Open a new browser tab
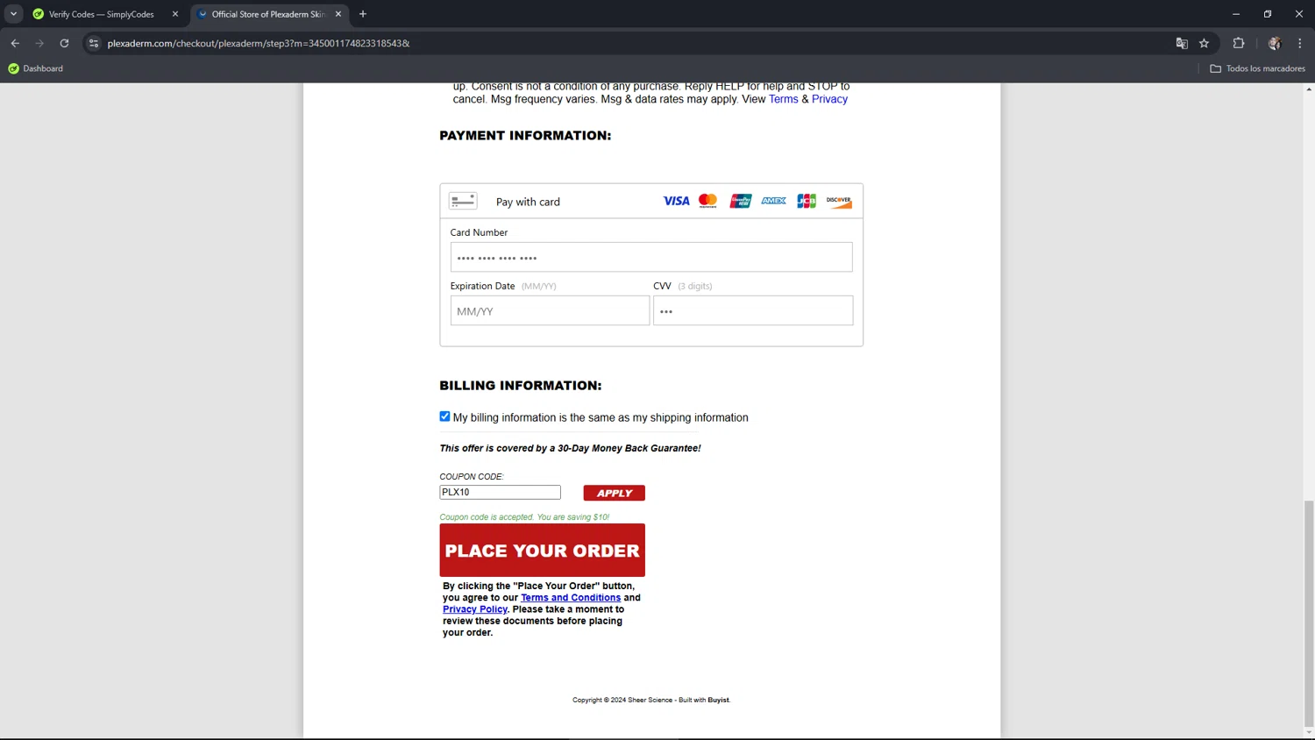Screen dimensions: 1315x740 pyautogui.click(x=363, y=14)
